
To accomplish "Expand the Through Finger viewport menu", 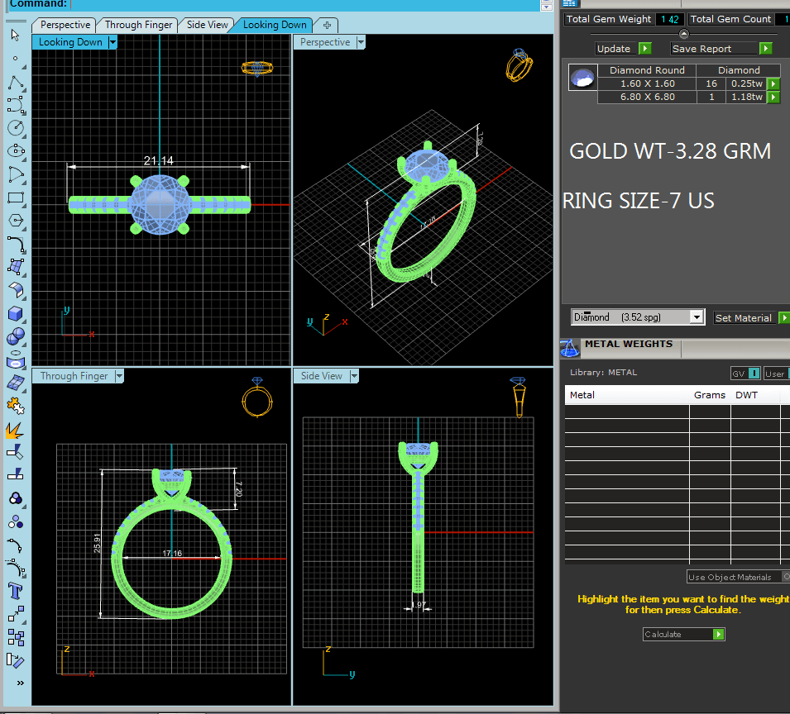I will pyautogui.click(x=119, y=376).
